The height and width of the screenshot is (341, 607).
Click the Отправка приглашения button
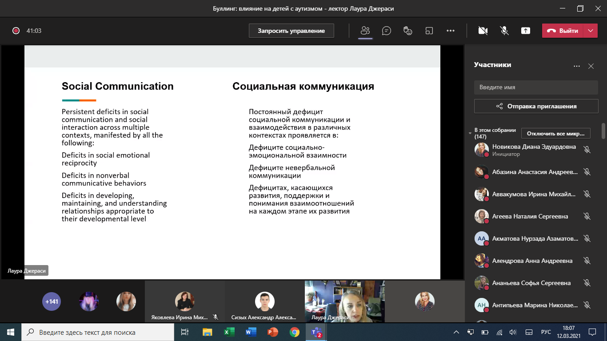tap(536, 106)
